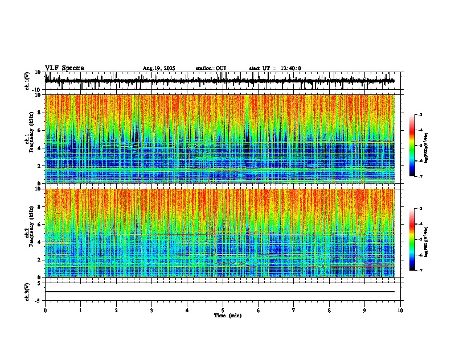Select the date text "Aug.19, 2025"

[159, 68]
